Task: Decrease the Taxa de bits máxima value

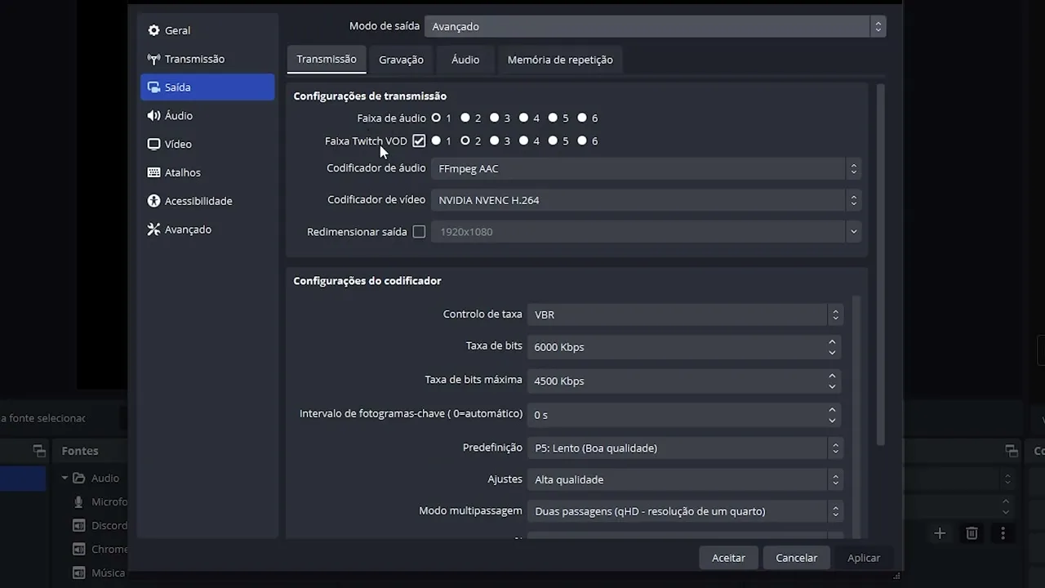Action: pos(832,386)
